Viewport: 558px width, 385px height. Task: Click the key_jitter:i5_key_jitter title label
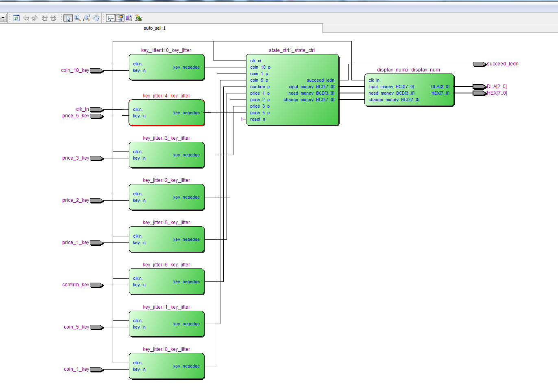(x=166, y=223)
